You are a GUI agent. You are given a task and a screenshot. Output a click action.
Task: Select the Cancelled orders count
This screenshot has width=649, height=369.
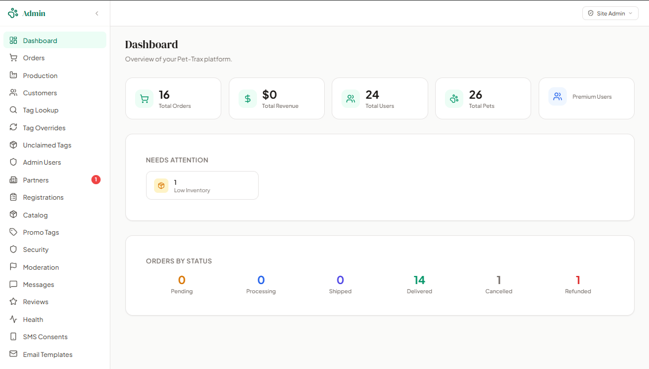[499, 280]
